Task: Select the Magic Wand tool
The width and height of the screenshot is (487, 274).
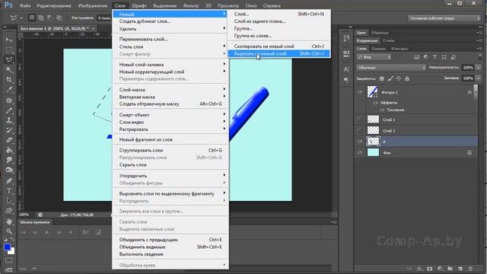Action: tap(9, 69)
